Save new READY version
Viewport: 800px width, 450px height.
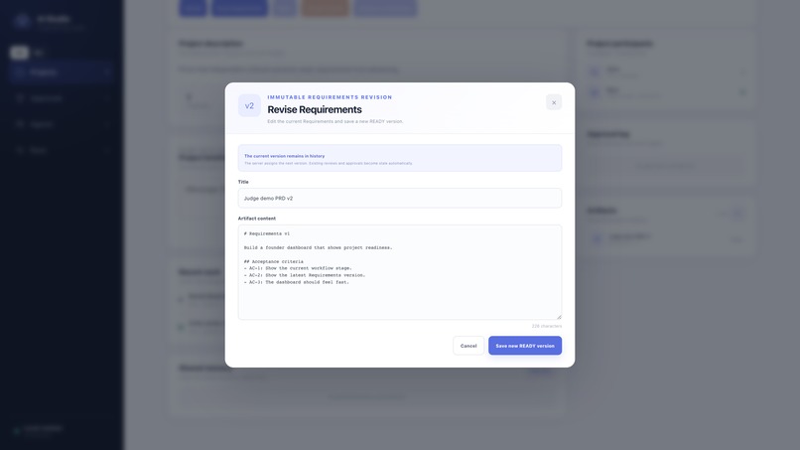(x=525, y=346)
